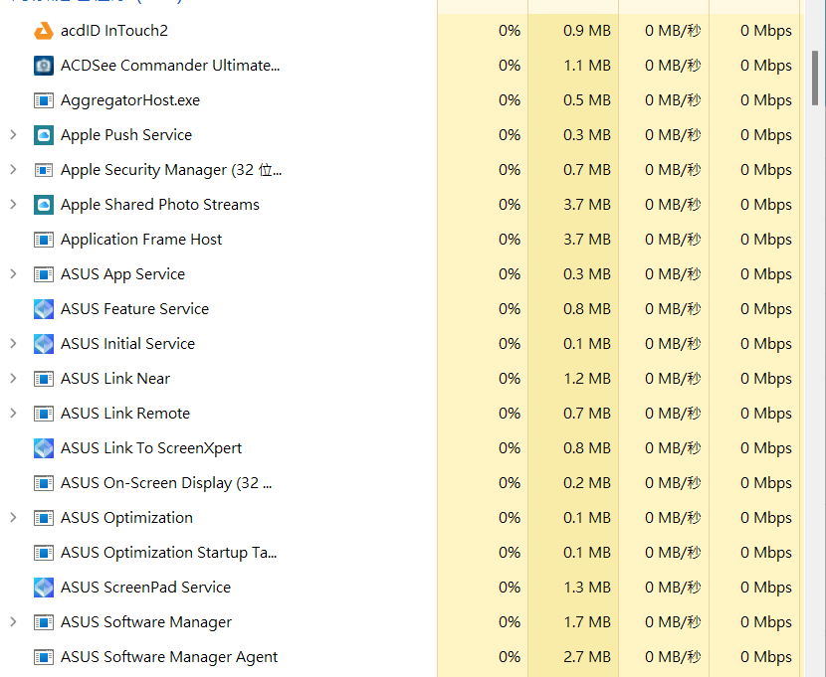Select ASUS App Service name text
This screenshot has width=826, height=677.
click(122, 274)
